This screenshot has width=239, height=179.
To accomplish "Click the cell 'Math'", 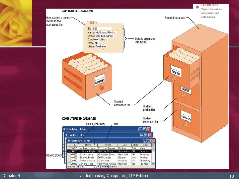I will [x=145, y=148].
